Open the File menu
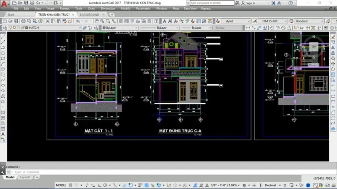The image size is (337, 189). coord(16,9)
